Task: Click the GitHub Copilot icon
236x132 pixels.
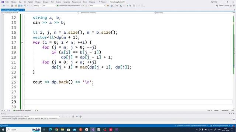Action: click(x=217, y=5)
